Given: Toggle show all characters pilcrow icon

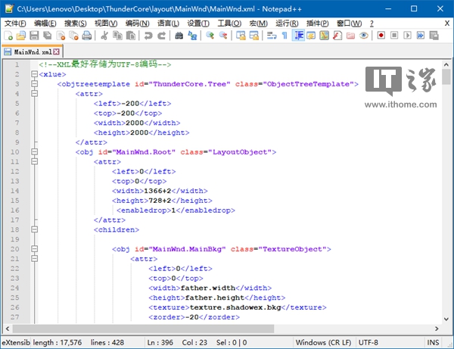Looking at the screenshot, I should pyautogui.click(x=285, y=36).
